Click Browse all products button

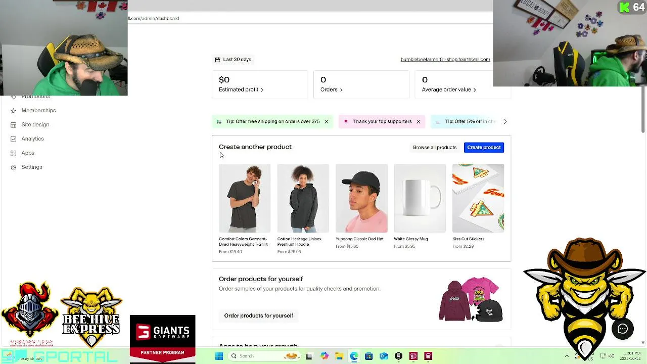435,147
